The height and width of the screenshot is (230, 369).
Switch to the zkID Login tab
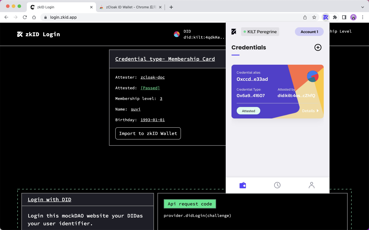(x=61, y=7)
